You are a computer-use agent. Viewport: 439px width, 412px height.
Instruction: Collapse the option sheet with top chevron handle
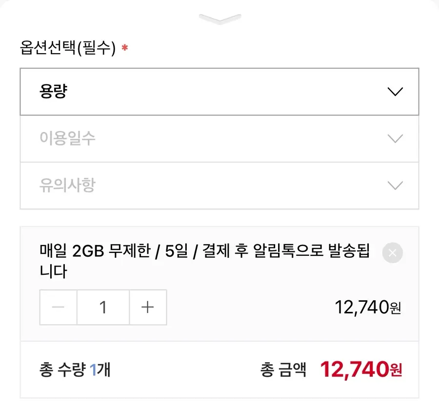tap(220, 19)
